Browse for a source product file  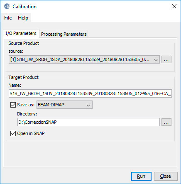pyautogui.click(x=166, y=60)
